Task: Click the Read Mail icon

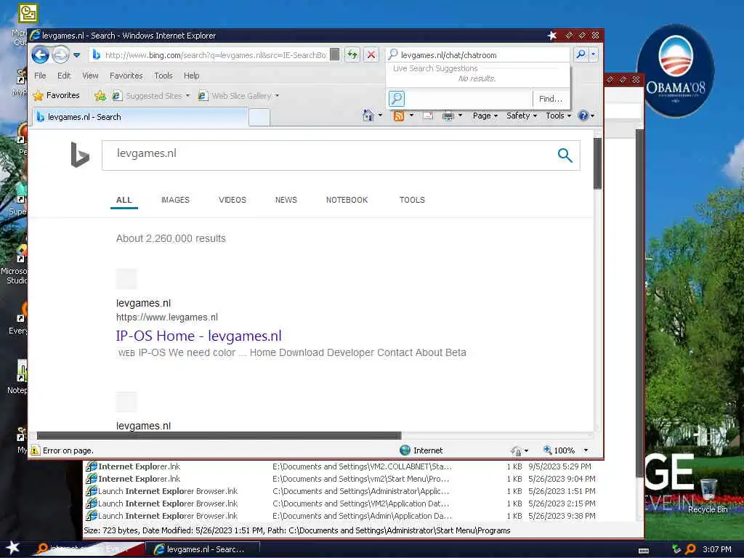Action: click(x=428, y=116)
